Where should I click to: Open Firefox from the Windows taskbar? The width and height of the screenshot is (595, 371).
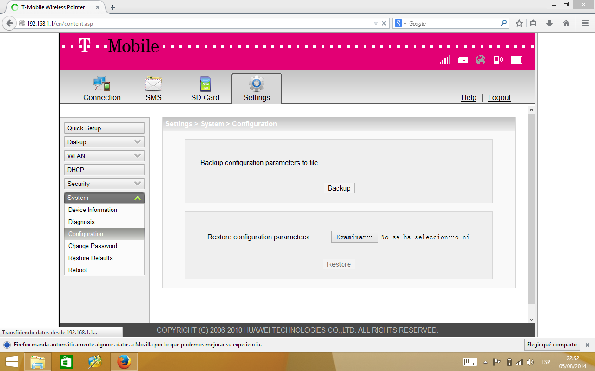(124, 362)
